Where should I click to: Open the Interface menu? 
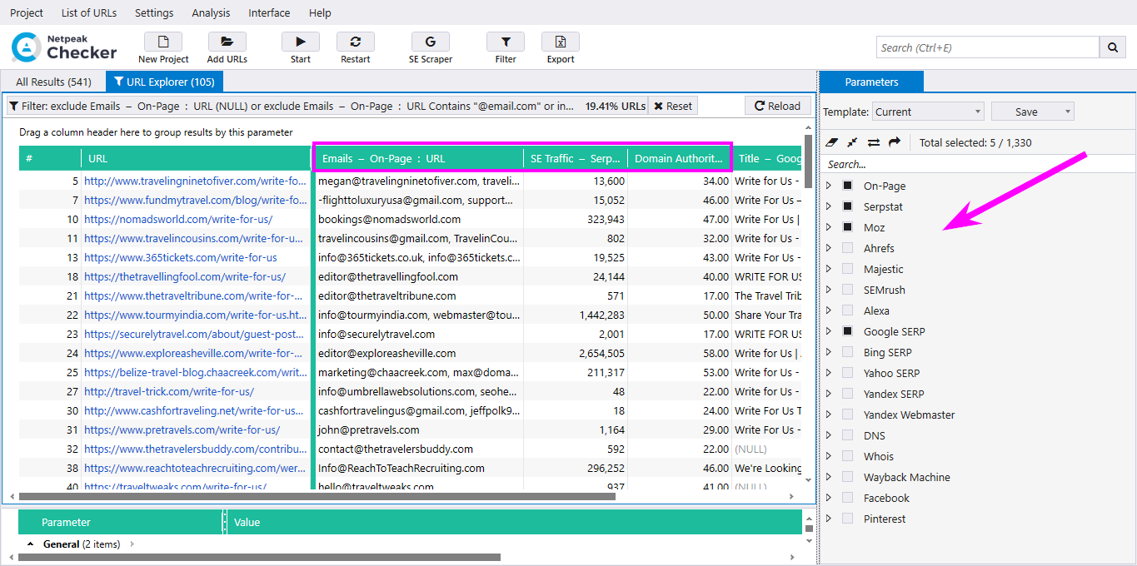[x=269, y=12]
